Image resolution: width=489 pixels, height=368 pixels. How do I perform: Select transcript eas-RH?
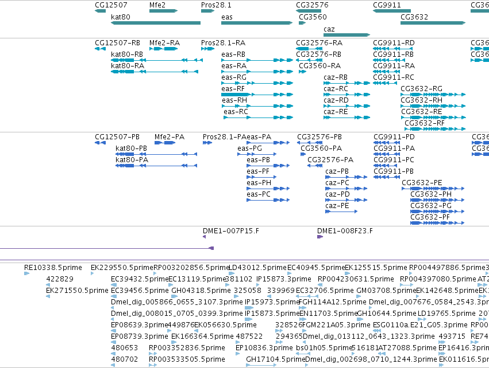[x=234, y=100]
